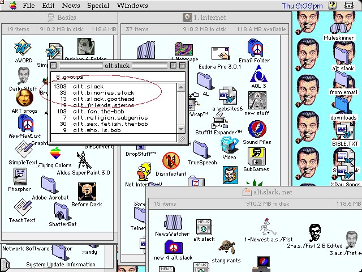
Task: Open the 1-Newest a.s./Fist icon
Action: click(268, 227)
